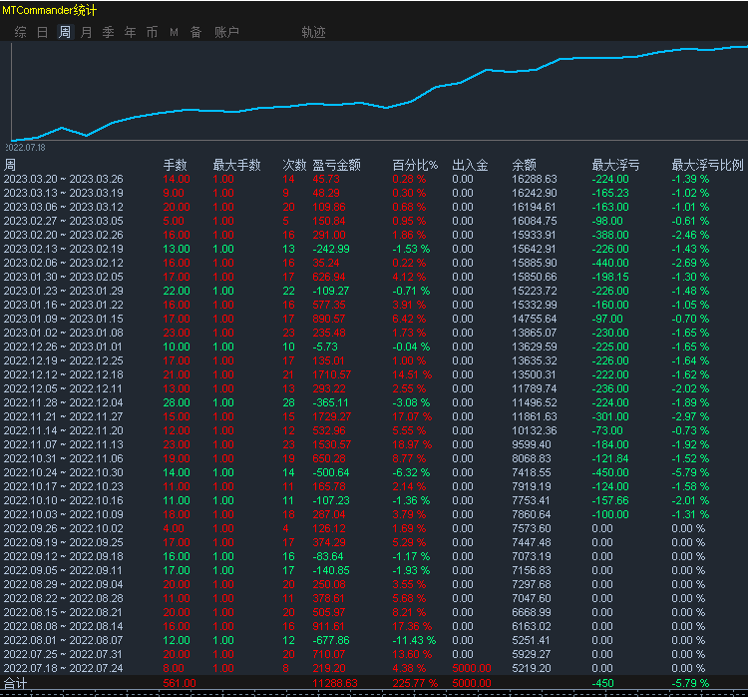Click lots value 22.00
The image size is (748, 698).
tap(177, 291)
